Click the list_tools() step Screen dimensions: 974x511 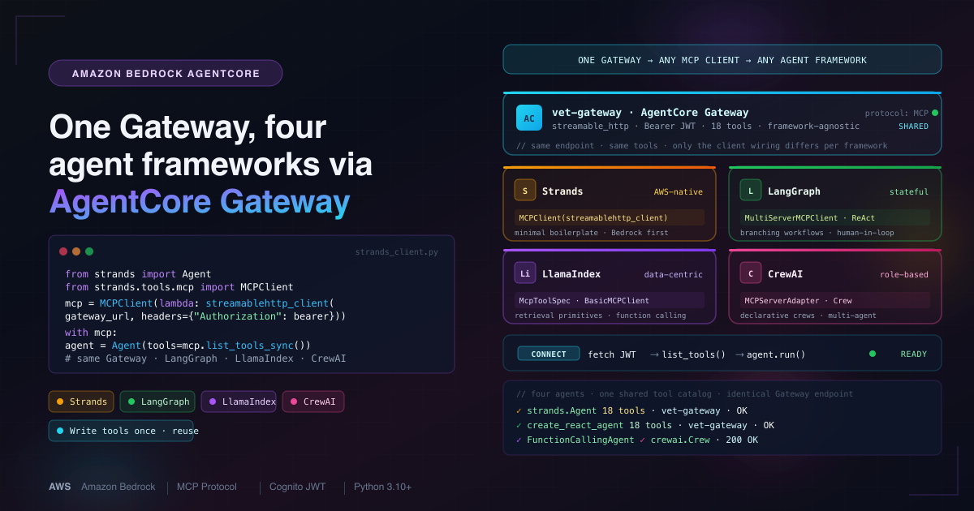[694, 354]
